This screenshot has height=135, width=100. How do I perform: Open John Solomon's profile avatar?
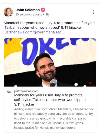tap(8, 12)
